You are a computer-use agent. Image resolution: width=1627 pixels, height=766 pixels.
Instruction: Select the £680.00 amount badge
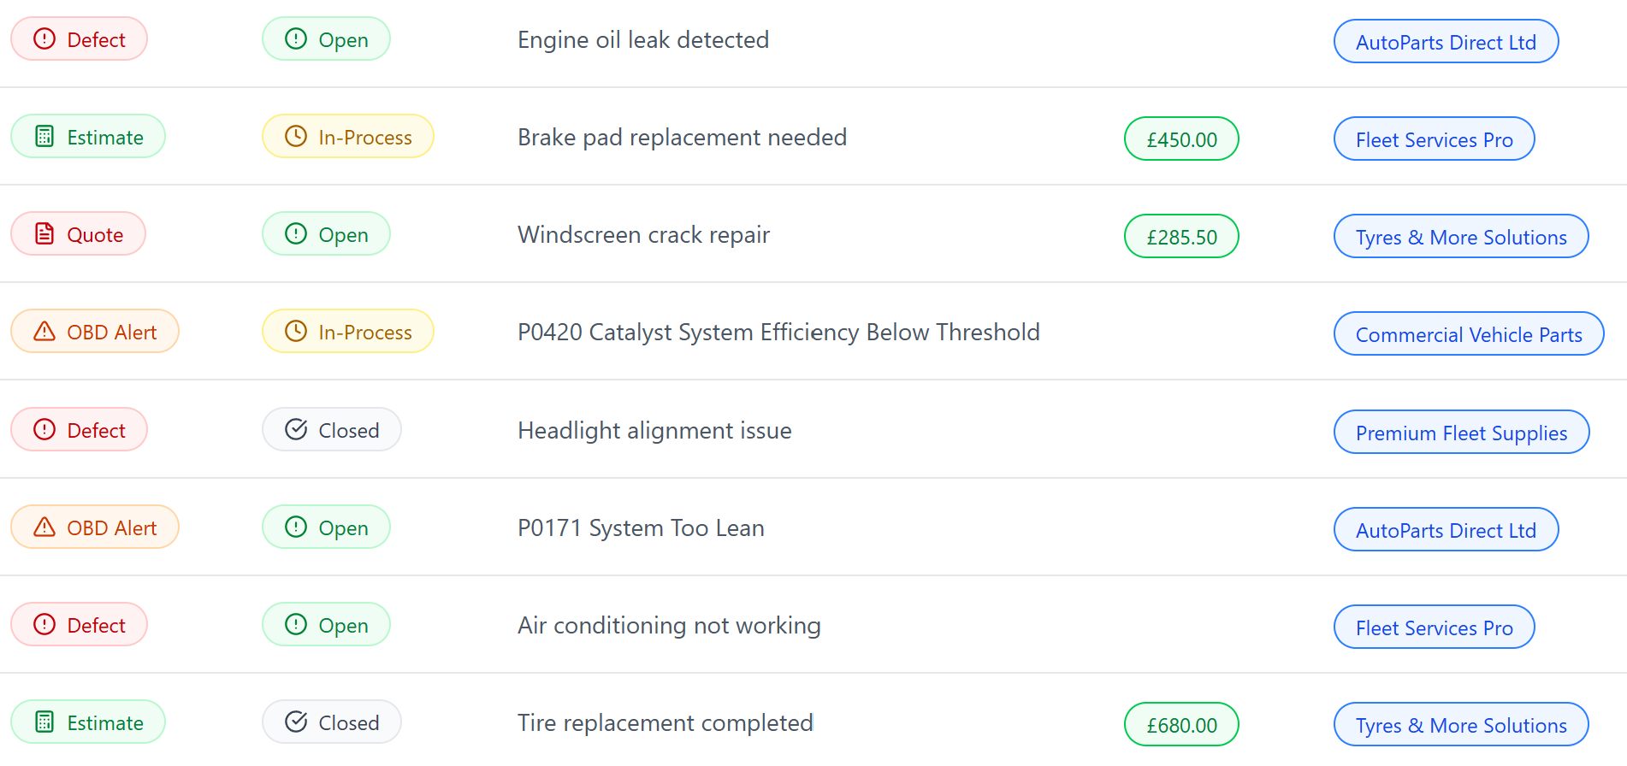coord(1181,725)
